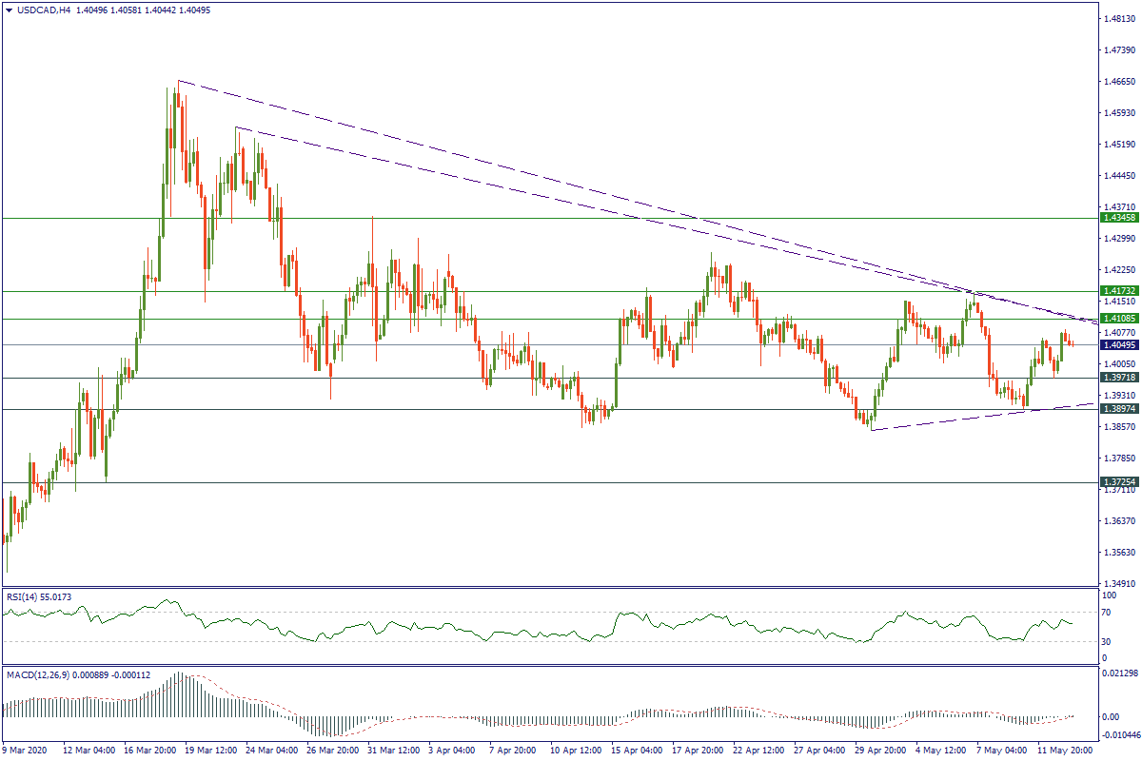Click the MACD 0.021298 scale value
Viewport: 1142px width, 761px height.
pos(1115,673)
